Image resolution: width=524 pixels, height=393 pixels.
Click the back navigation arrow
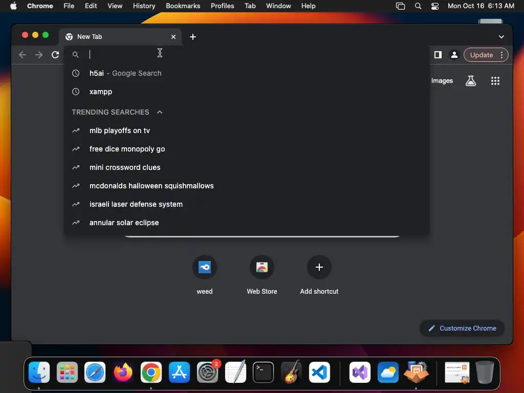click(x=23, y=55)
